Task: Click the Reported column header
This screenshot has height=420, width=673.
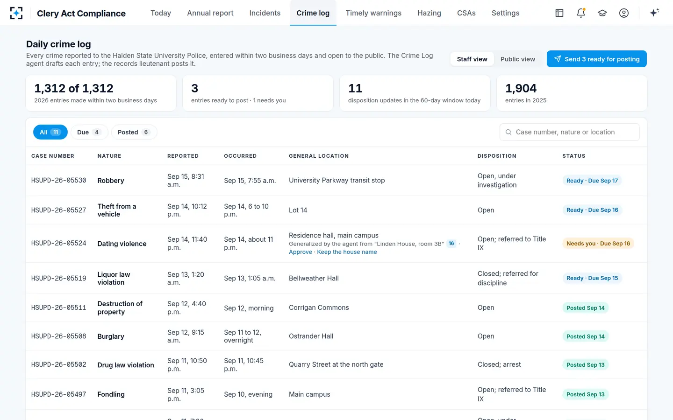Action: pos(183,156)
